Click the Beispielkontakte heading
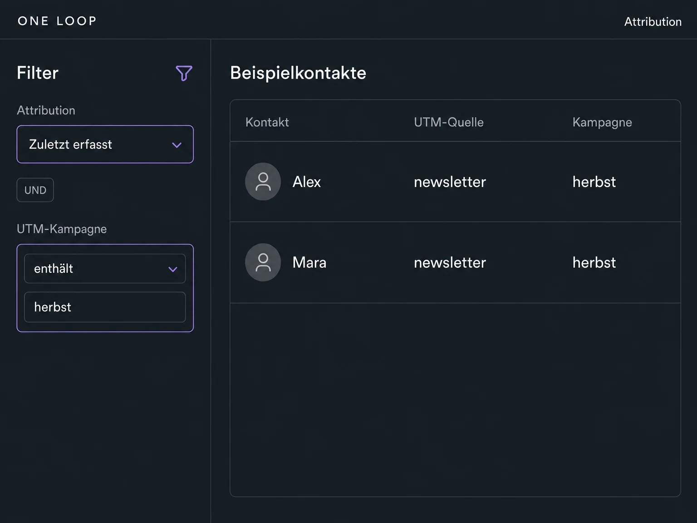The width and height of the screenshot is (697, 523). (x=298, y=73)
